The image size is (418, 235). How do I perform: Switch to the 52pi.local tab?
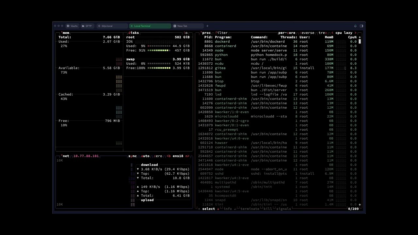point(112,26)
